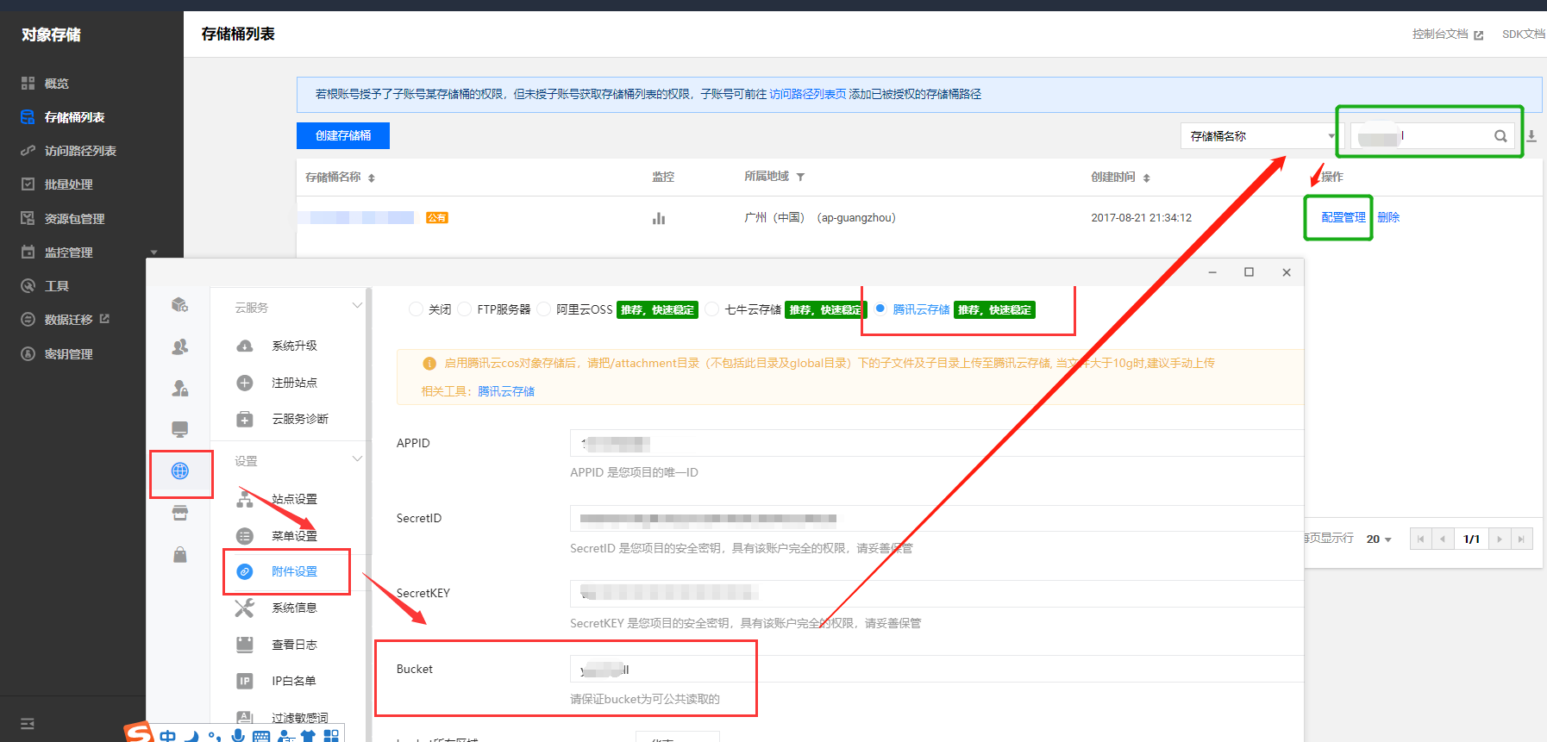Open 配置管理 for the bucket
The width and height of the screenshot is (1547, 742).
[1343, 217]
